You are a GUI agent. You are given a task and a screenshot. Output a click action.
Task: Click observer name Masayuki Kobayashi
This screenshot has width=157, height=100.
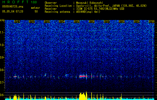(x=90, y=3)
